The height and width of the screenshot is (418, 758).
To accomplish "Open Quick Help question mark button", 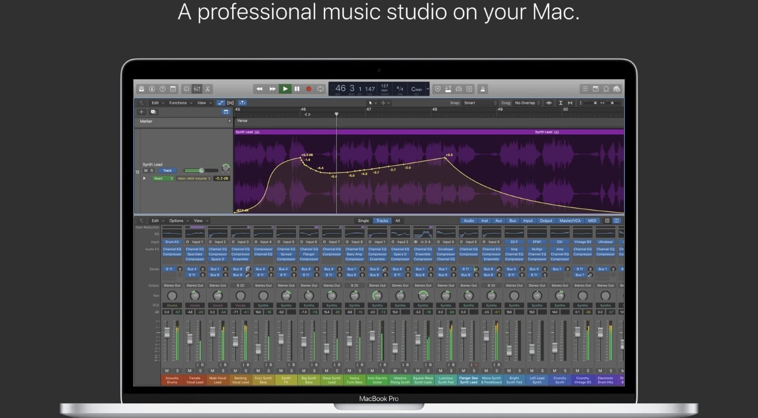I will click(x=162, y=89).
